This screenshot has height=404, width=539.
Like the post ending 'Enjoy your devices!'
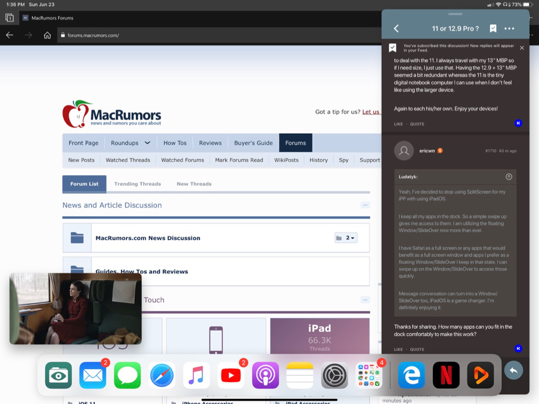point(398,124)
